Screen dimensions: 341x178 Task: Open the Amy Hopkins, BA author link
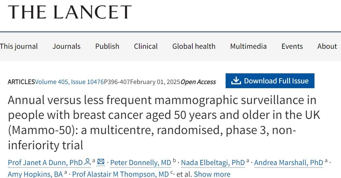(x=35, y=174)
